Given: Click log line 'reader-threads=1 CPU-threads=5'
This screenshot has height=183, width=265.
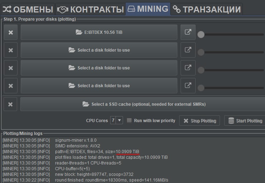Looking at the screenshot, I should (88, 163).
